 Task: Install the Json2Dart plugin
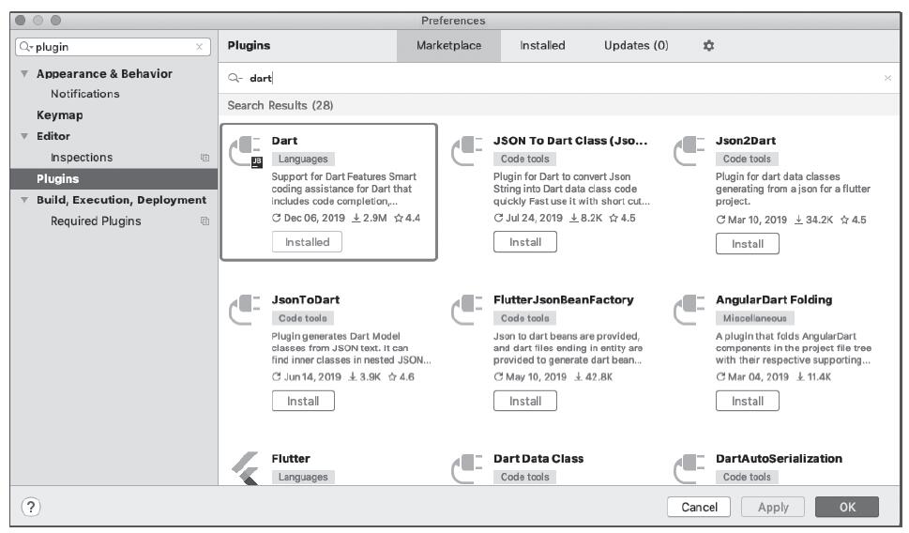pyautogui.click(x=747, y=243)
